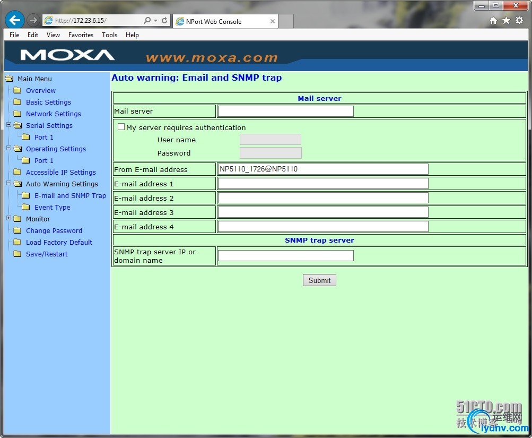Click the E-mail address 4 field

coord(323,226)
